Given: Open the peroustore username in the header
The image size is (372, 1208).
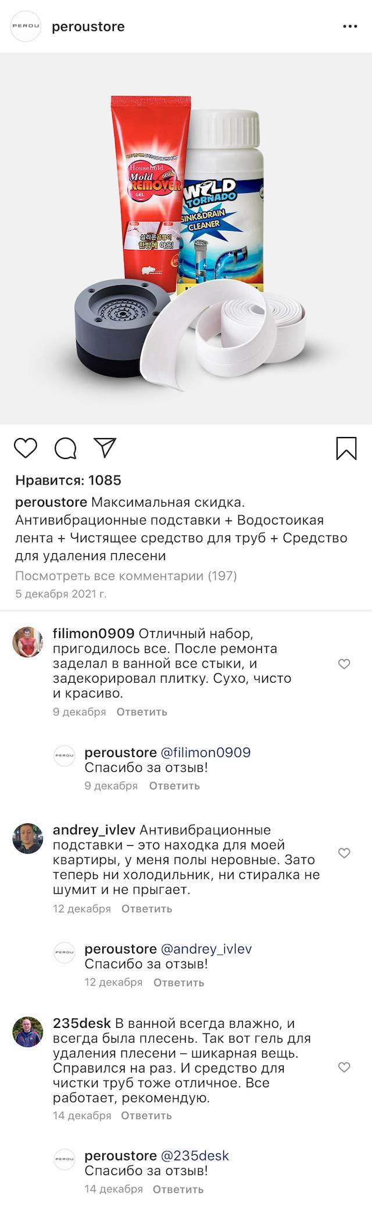Looking at the screenshot, I should pyautogui.click(x=88, y=27).
